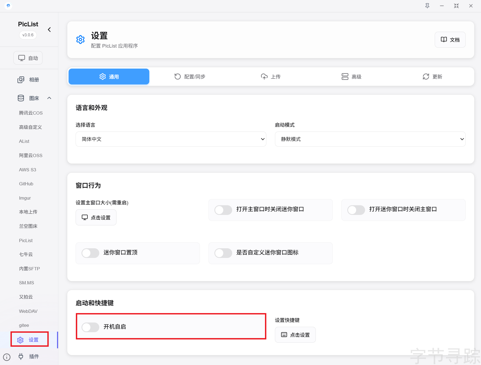Screen dimensions: 481x365
Task: Open 插件 in the sidebar
Action: (29, 356)
